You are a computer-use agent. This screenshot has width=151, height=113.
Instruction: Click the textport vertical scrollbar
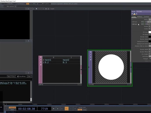coord(31,91)
